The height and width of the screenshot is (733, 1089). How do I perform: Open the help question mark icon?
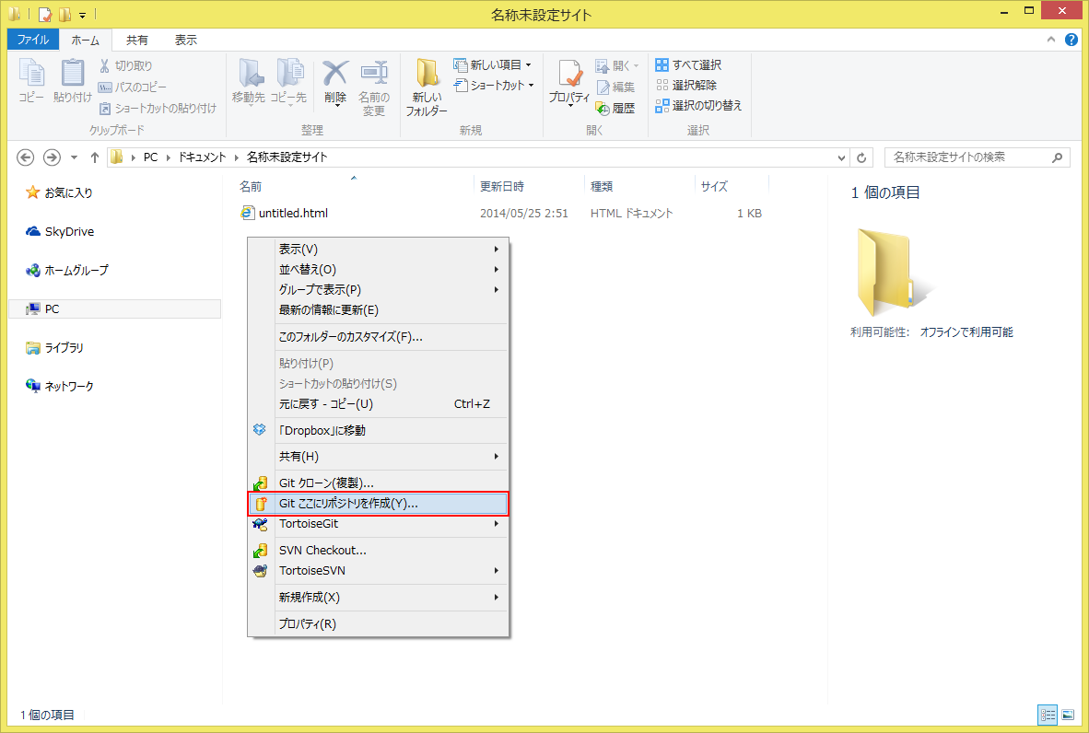[x=1071, y=41]
